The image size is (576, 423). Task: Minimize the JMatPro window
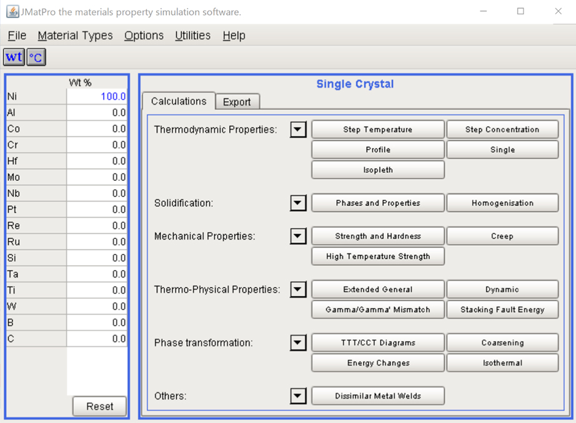pyautogui.click(x=484, y=11)
